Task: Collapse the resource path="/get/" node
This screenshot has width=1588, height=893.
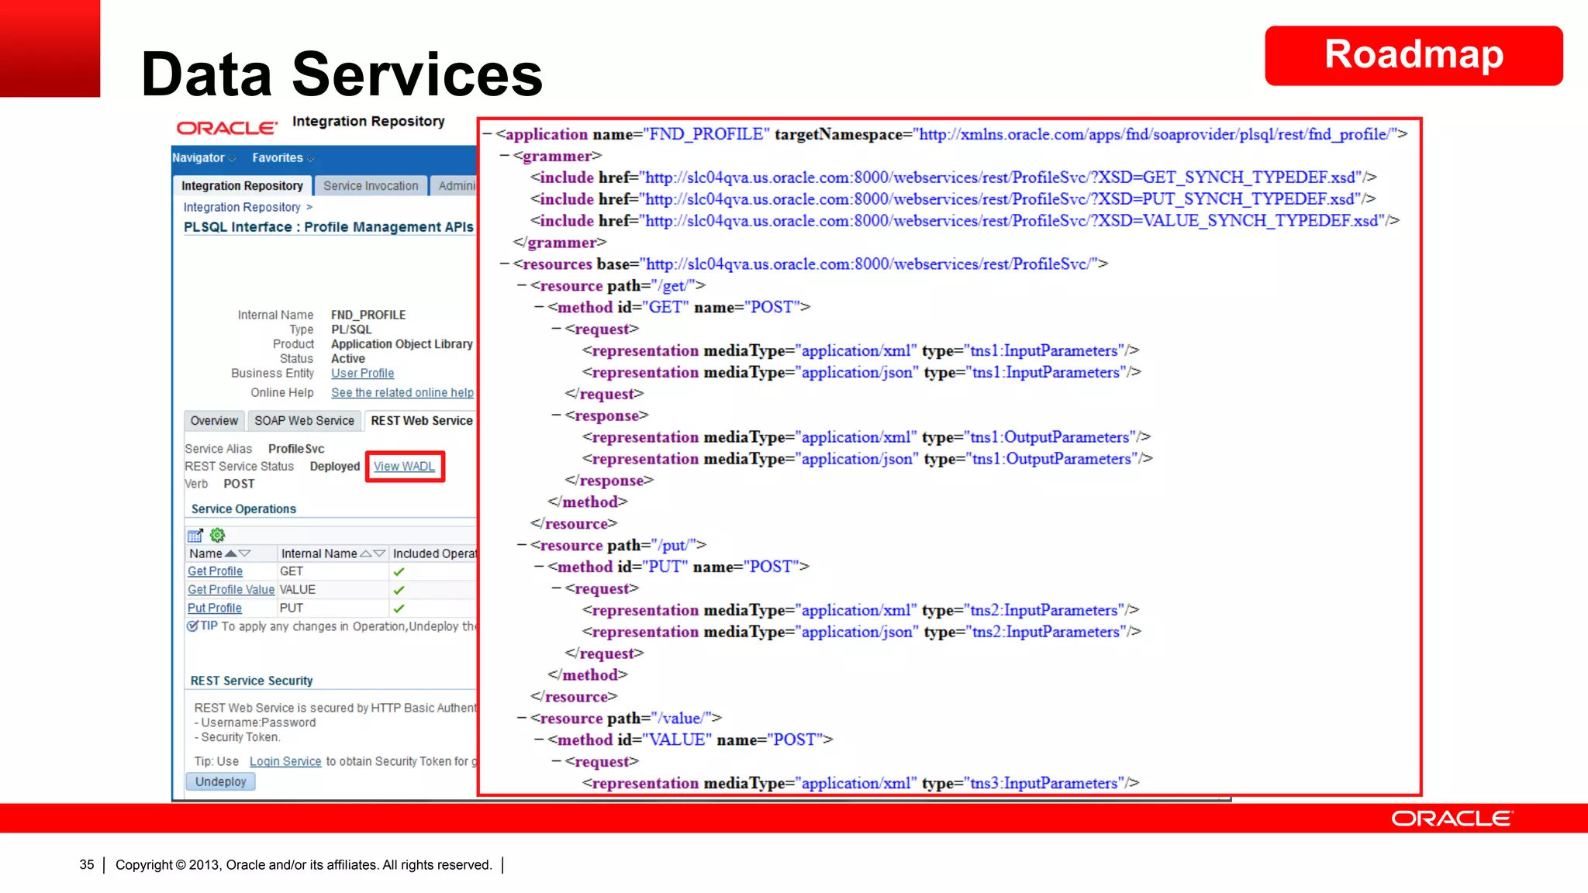Action: [x=522, y=286]
